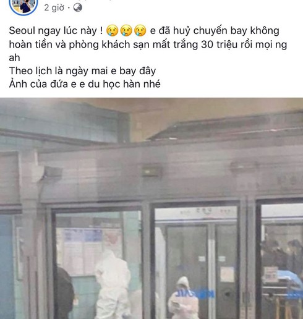Click the wall speaker in the photo
303x319 pixels.
point(51,173)
